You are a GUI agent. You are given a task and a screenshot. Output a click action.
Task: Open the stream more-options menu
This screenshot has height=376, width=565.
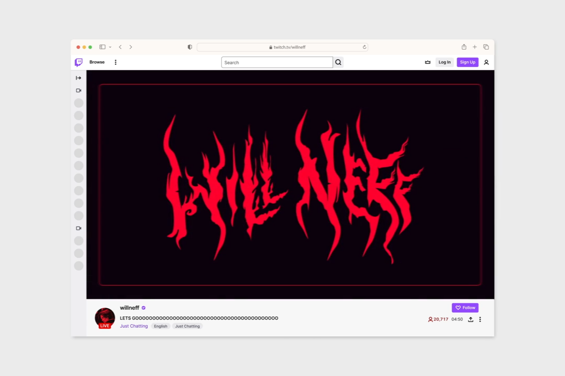(480, 319)
